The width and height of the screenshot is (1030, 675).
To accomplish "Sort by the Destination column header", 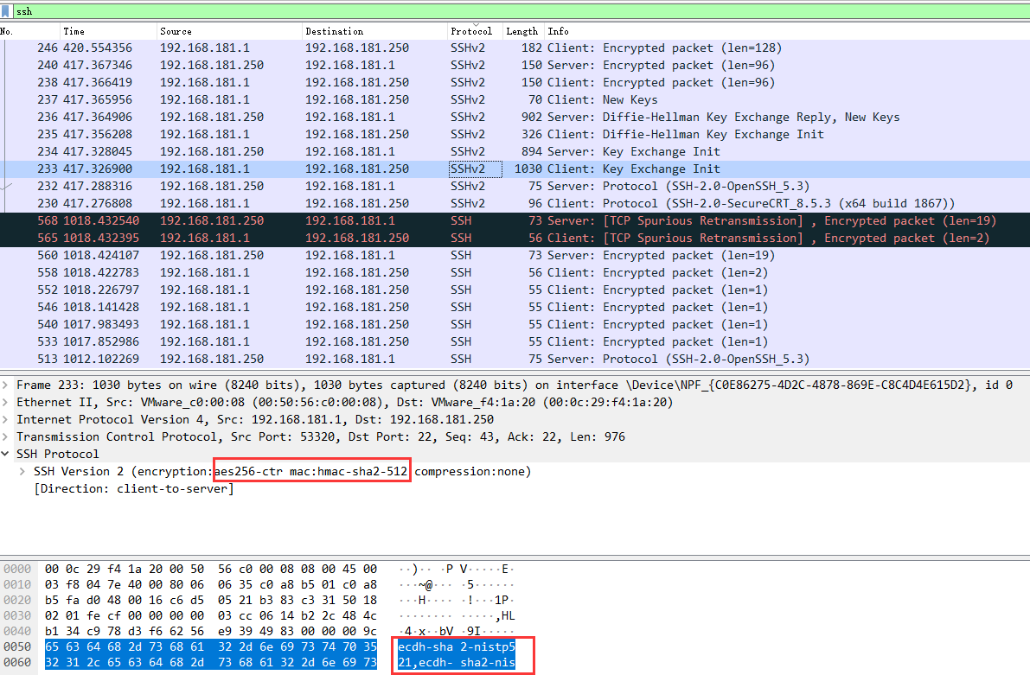I will (x=374, y=31).
